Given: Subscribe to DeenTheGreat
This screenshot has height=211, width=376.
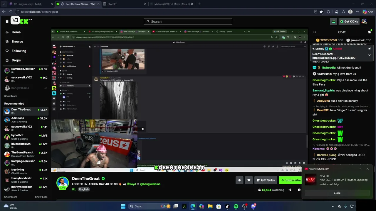Looking at the screenshot, I should pos(290,180).
